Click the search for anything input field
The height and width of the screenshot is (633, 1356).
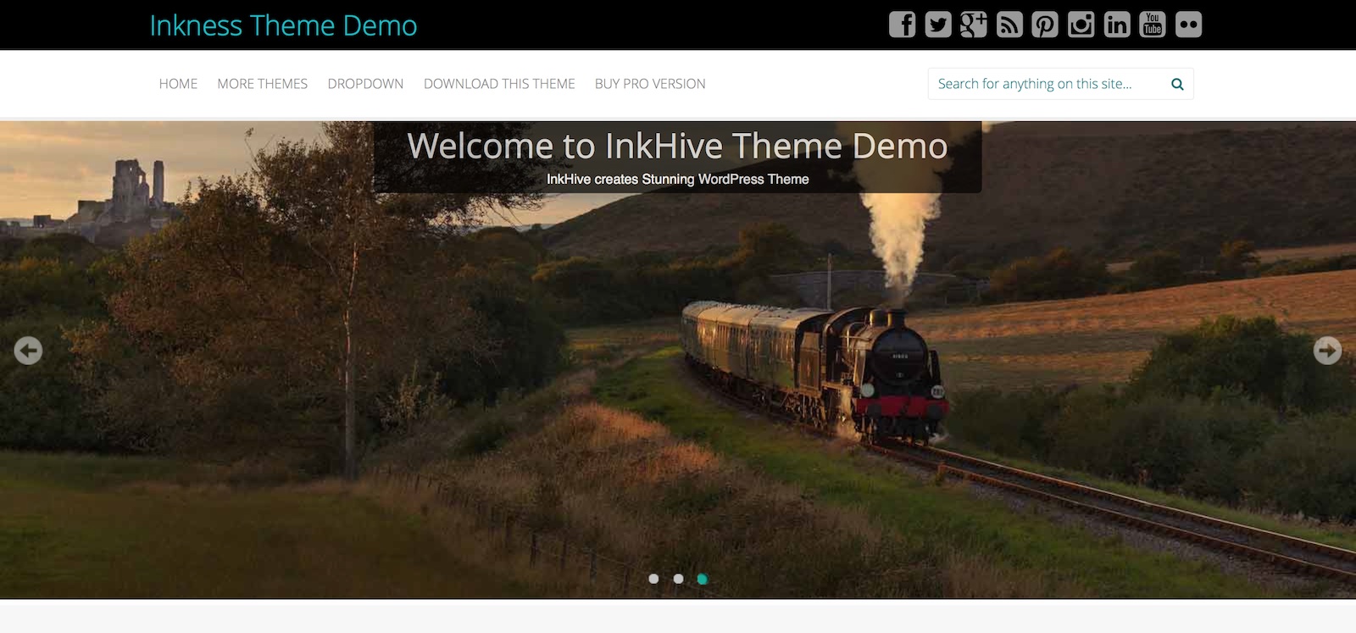[1047, 84]
